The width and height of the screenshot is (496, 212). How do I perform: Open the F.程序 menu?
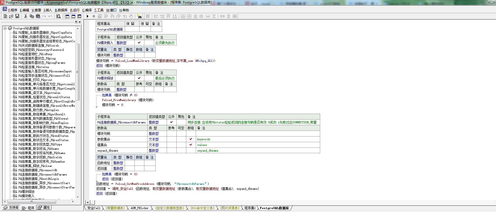tap(13, 10)
